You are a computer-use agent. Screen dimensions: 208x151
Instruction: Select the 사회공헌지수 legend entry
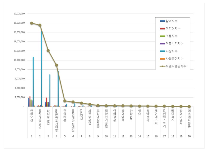174,59
